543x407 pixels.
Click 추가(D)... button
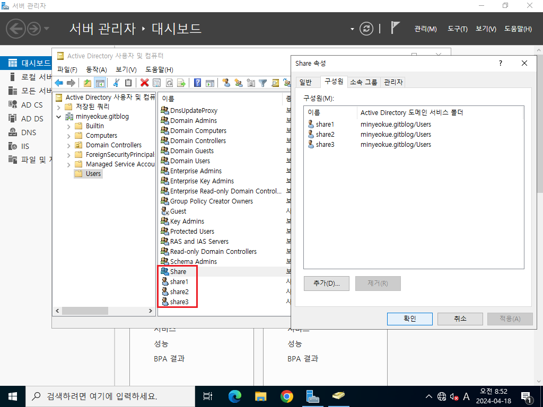click(x=327, y=284)
